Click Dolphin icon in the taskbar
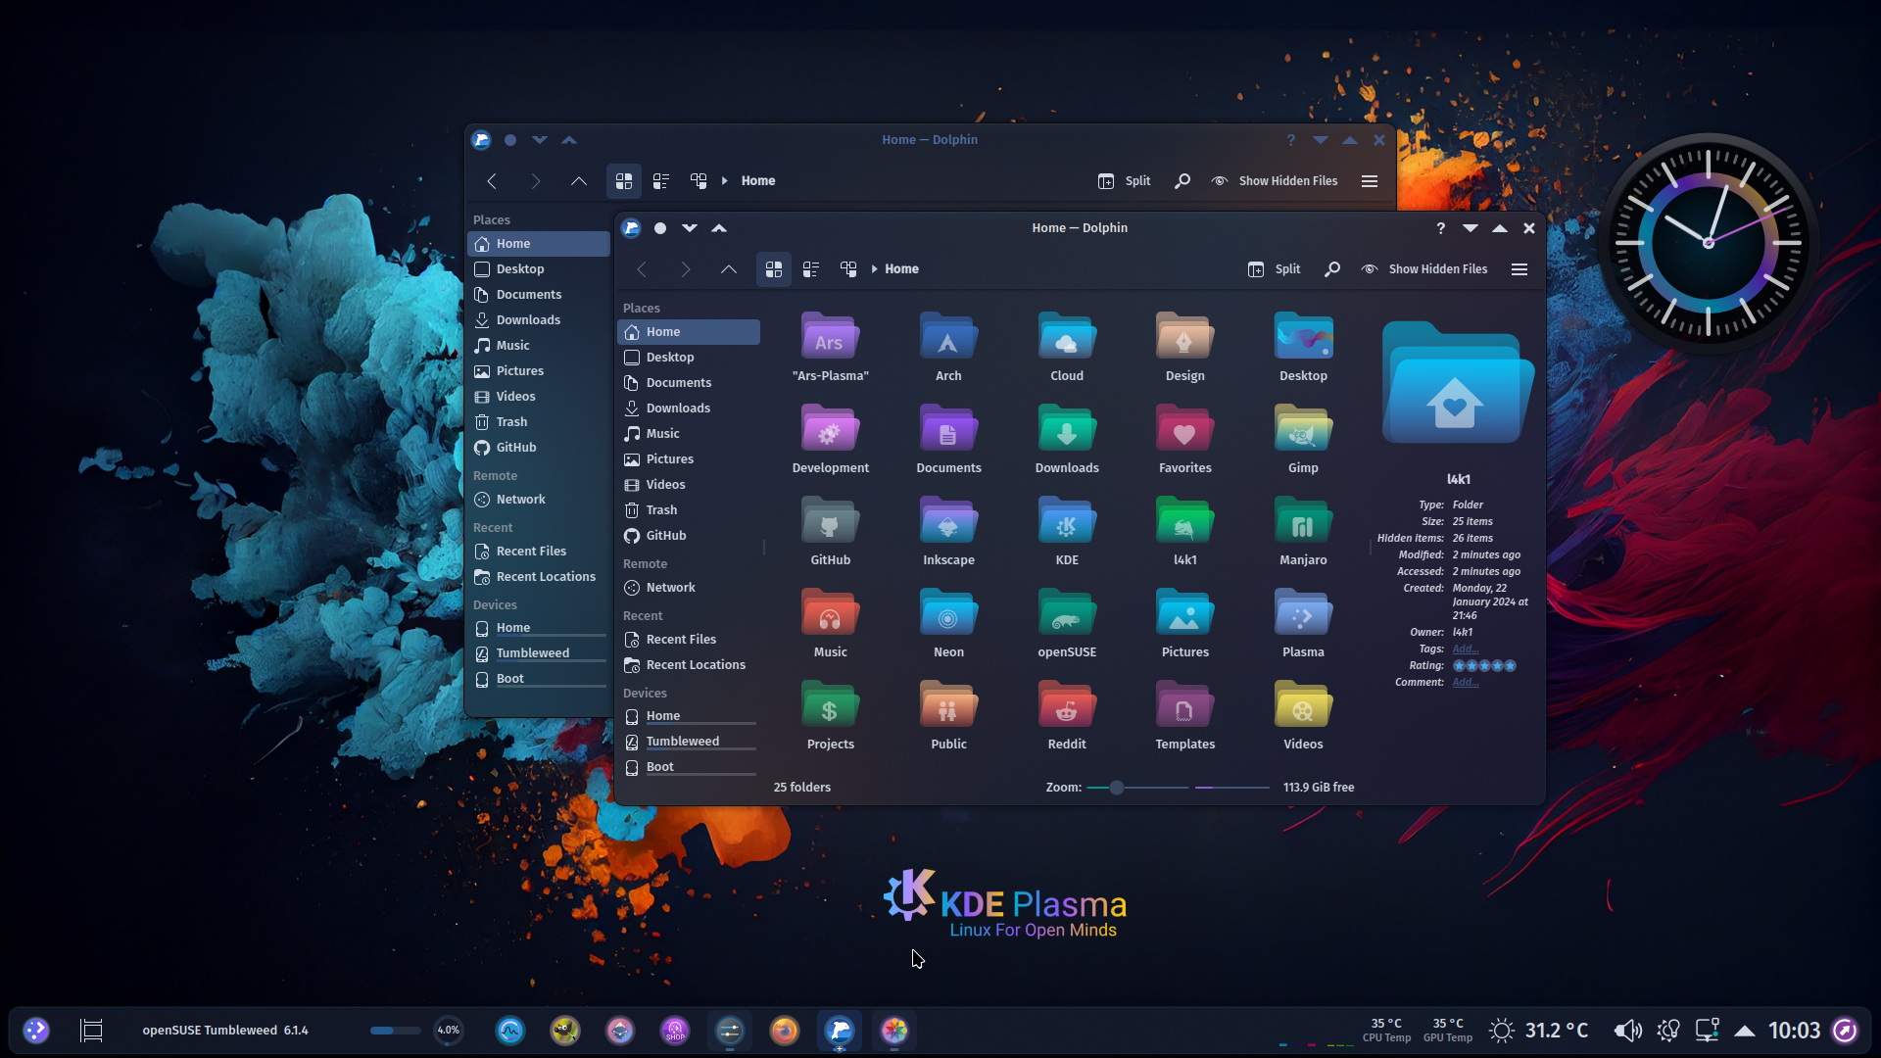 tap(839, 1030)
